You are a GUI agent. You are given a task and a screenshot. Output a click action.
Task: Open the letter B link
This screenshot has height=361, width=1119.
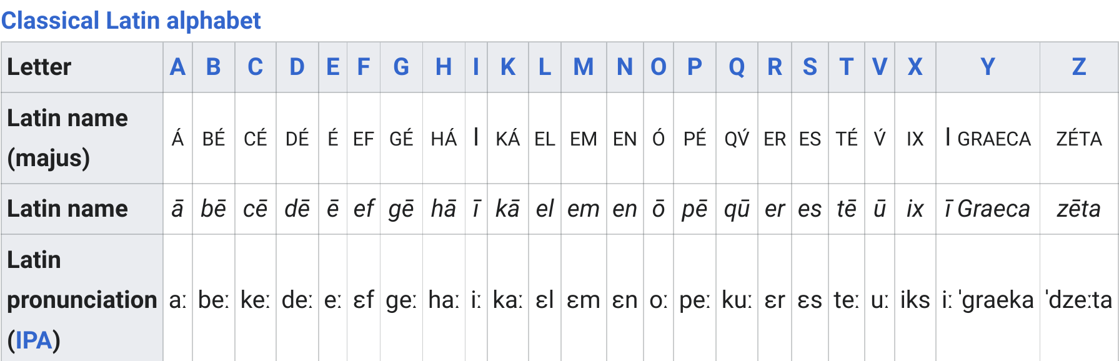pos(214,67)
